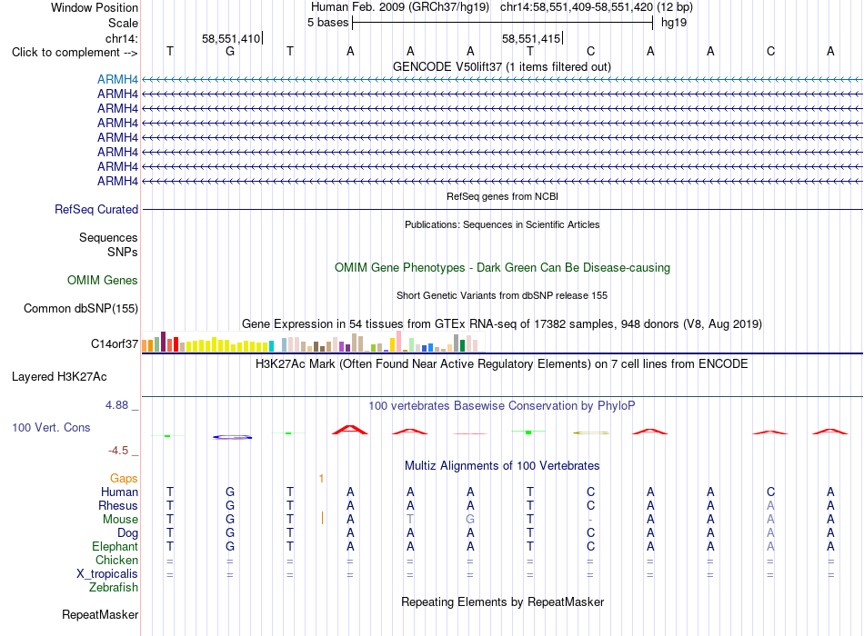Screen dimensions: 864x636
Task: Click the Elephant species label
Action: click(115, 546)
